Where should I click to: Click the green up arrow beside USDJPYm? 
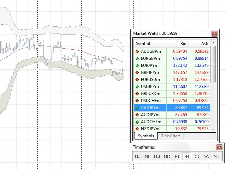point(137,87)
